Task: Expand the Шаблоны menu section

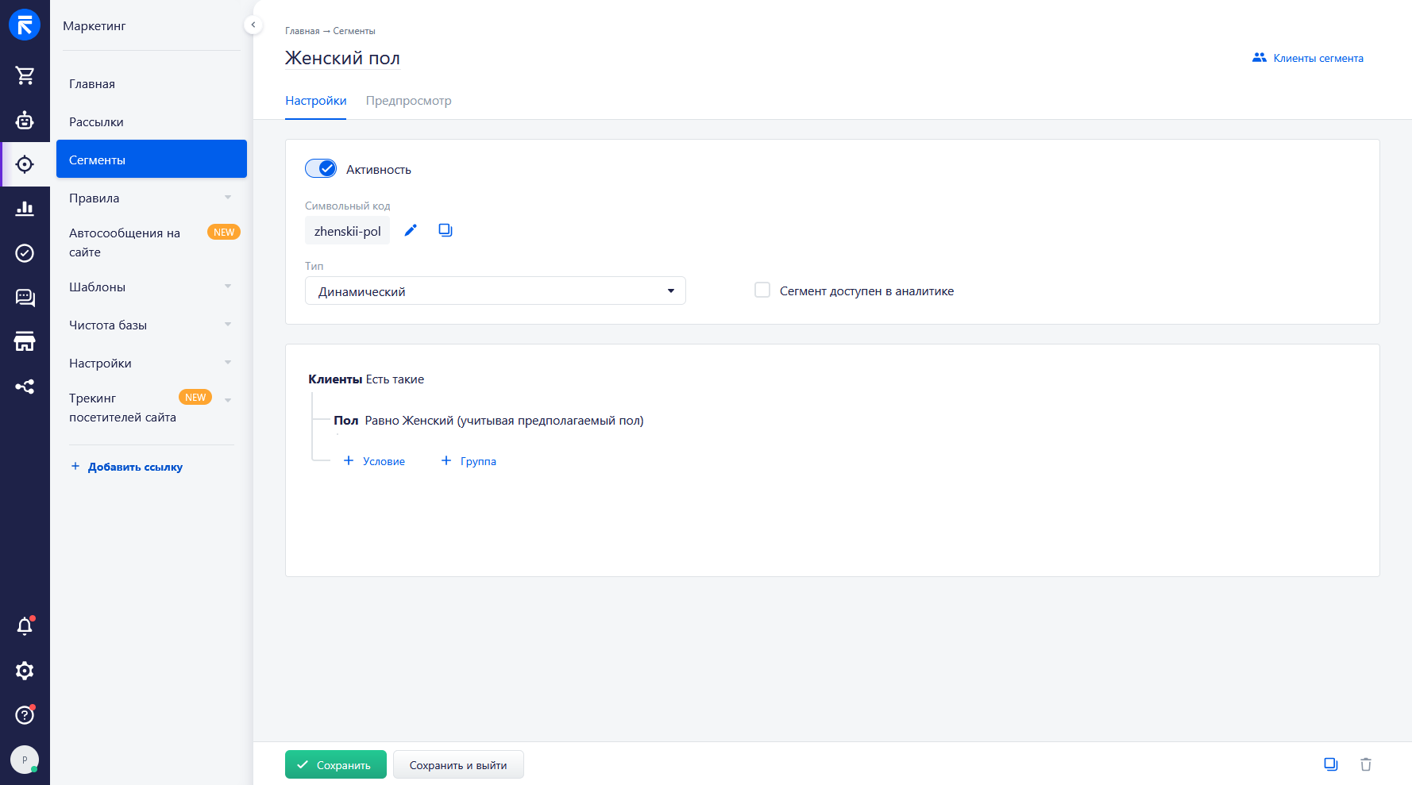Action: (151, 287)
